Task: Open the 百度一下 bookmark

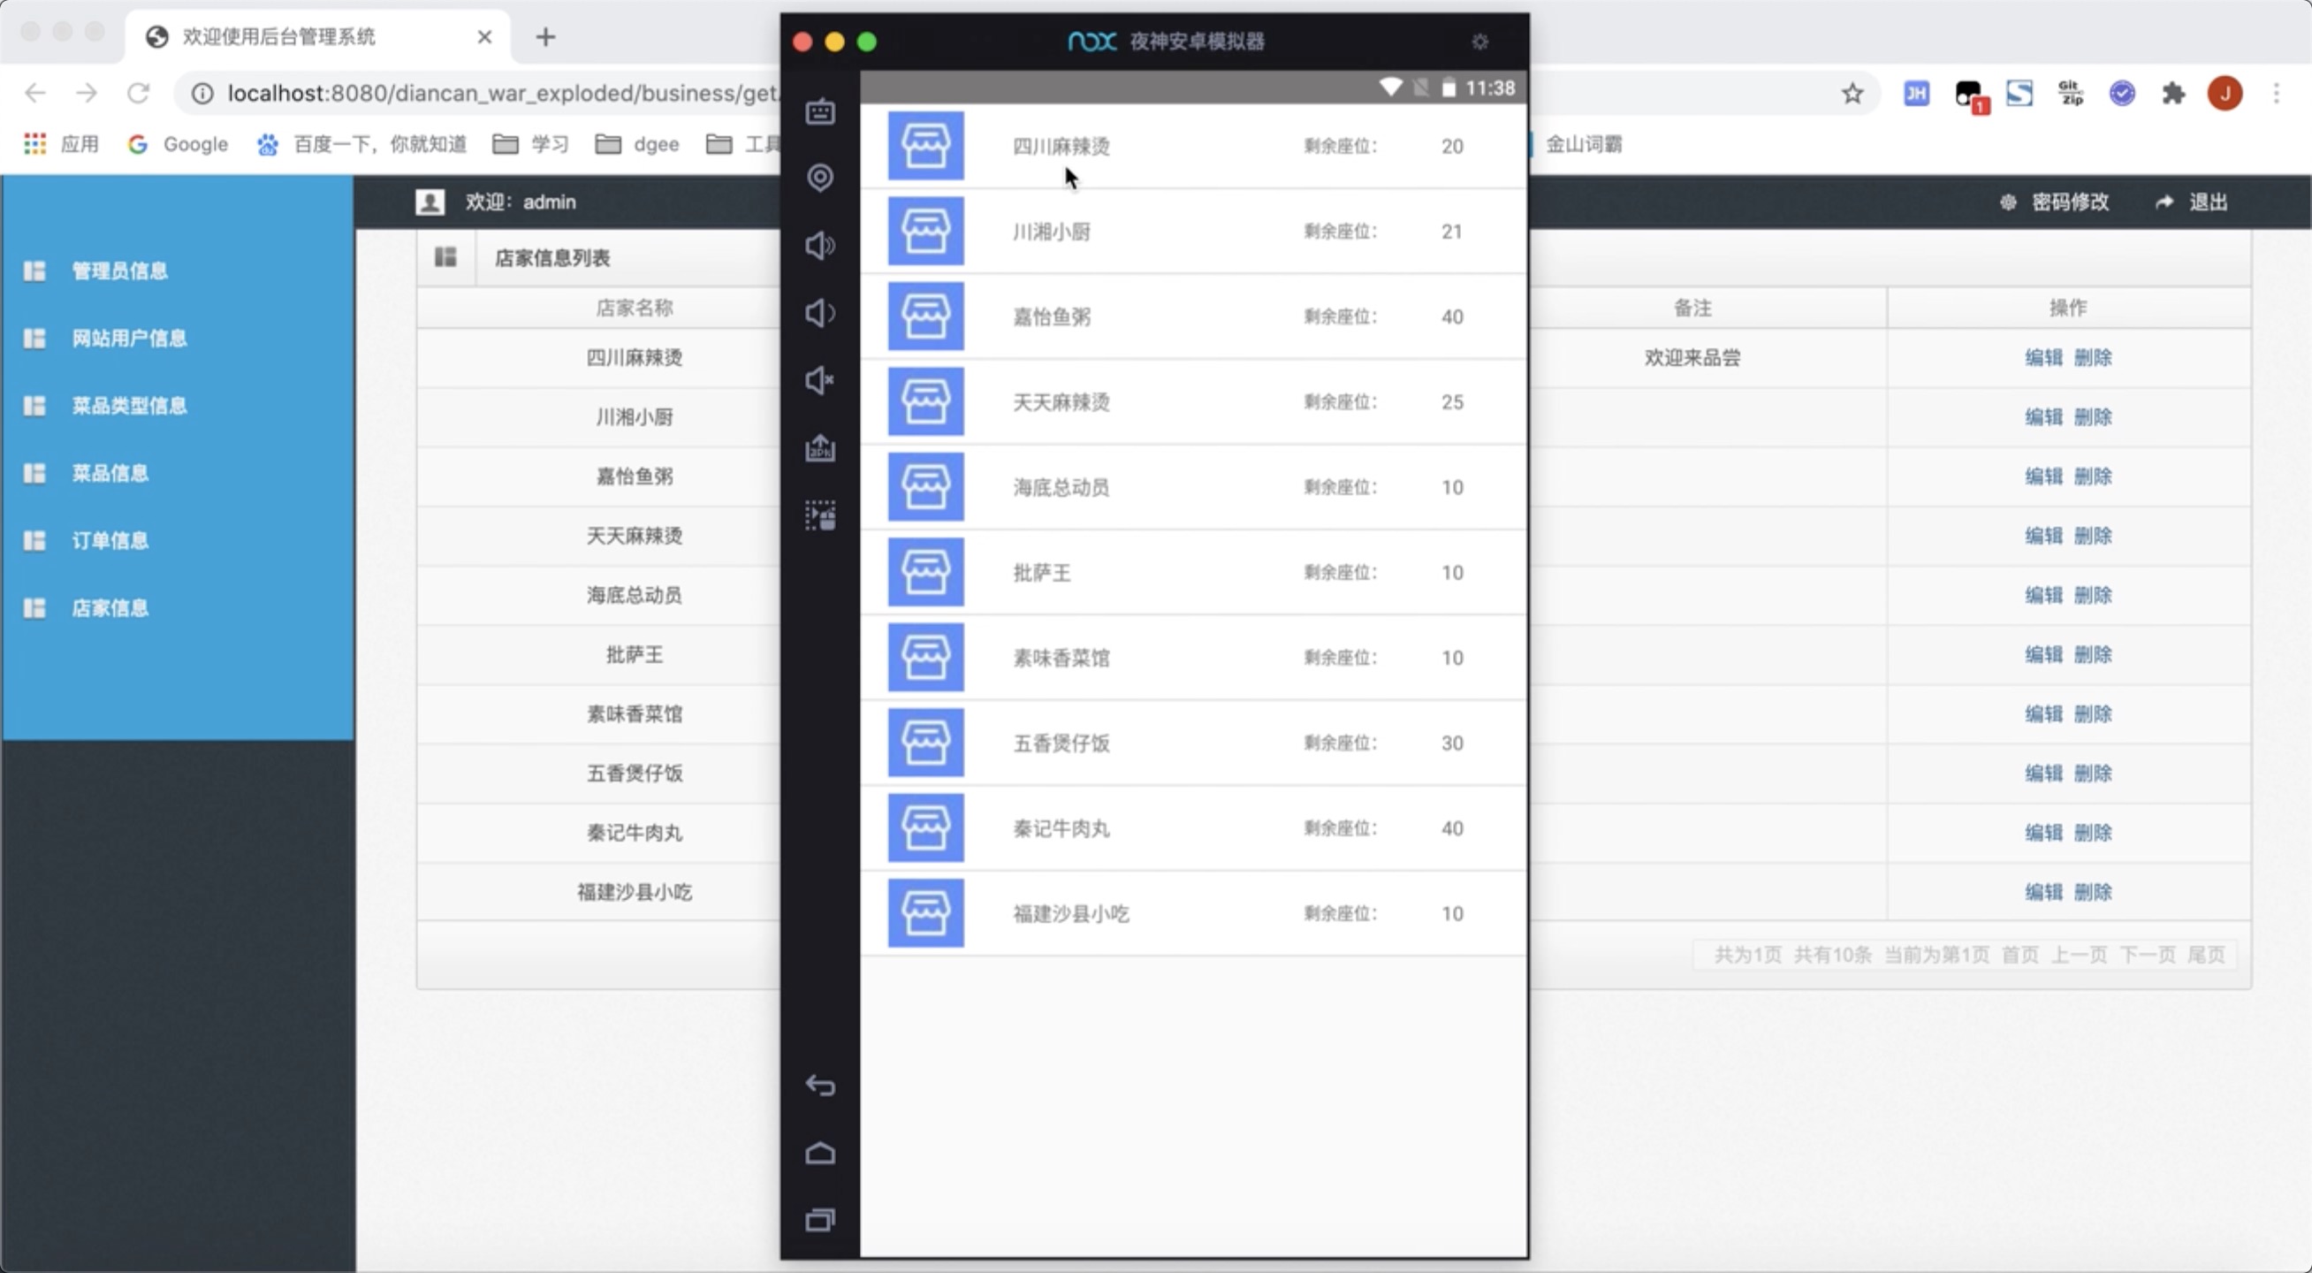Action: tap(361, 143)
